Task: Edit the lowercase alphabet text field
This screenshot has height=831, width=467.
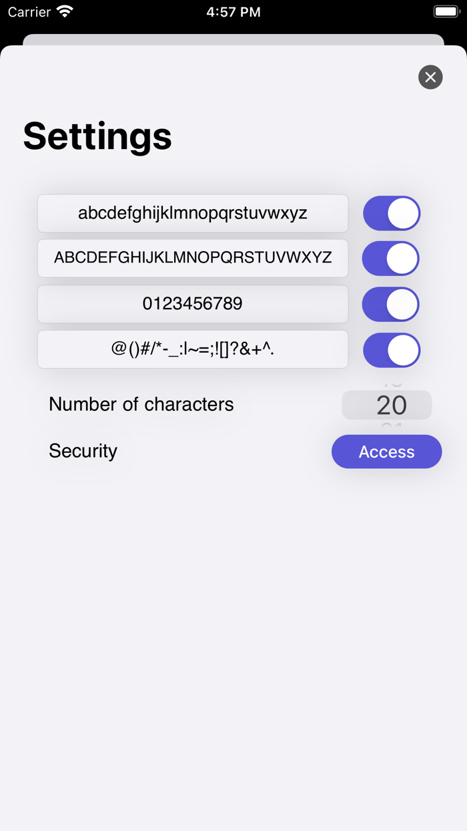Action: pyautogui.click(x=193, y=213)
